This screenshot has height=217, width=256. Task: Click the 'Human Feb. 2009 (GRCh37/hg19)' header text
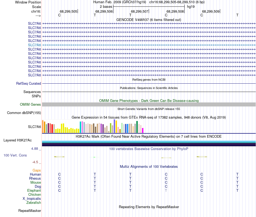point(119,2)
